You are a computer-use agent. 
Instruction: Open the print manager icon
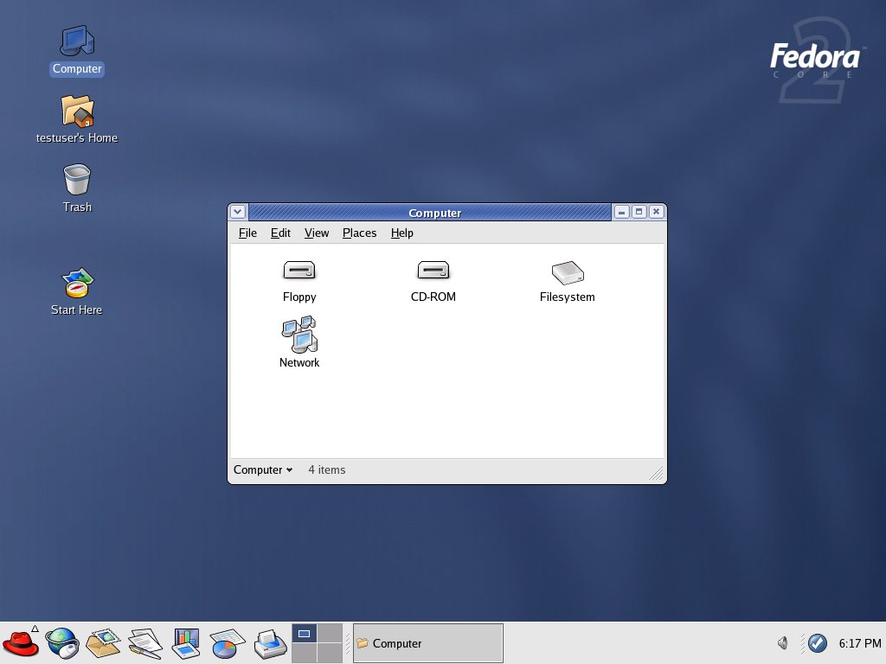(268, 643)
